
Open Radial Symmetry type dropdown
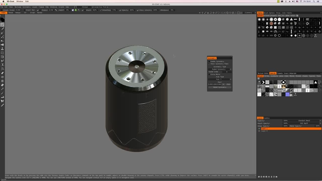click(220, 69)
